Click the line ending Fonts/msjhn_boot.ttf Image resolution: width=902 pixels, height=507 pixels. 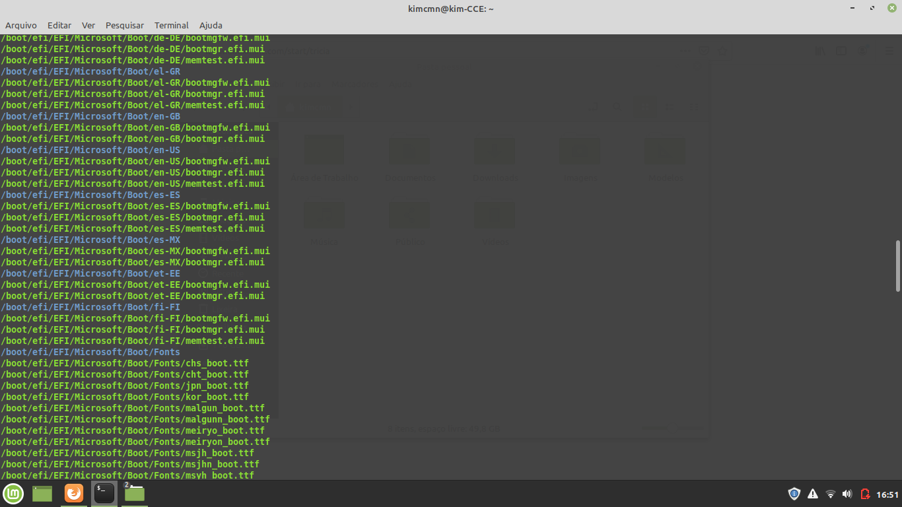[x=130, y=464]
